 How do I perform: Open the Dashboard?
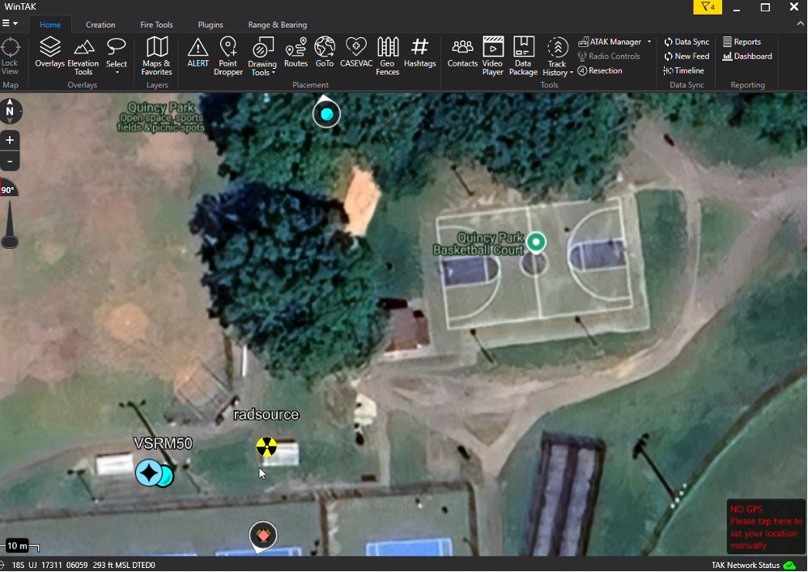click(747, 56)
